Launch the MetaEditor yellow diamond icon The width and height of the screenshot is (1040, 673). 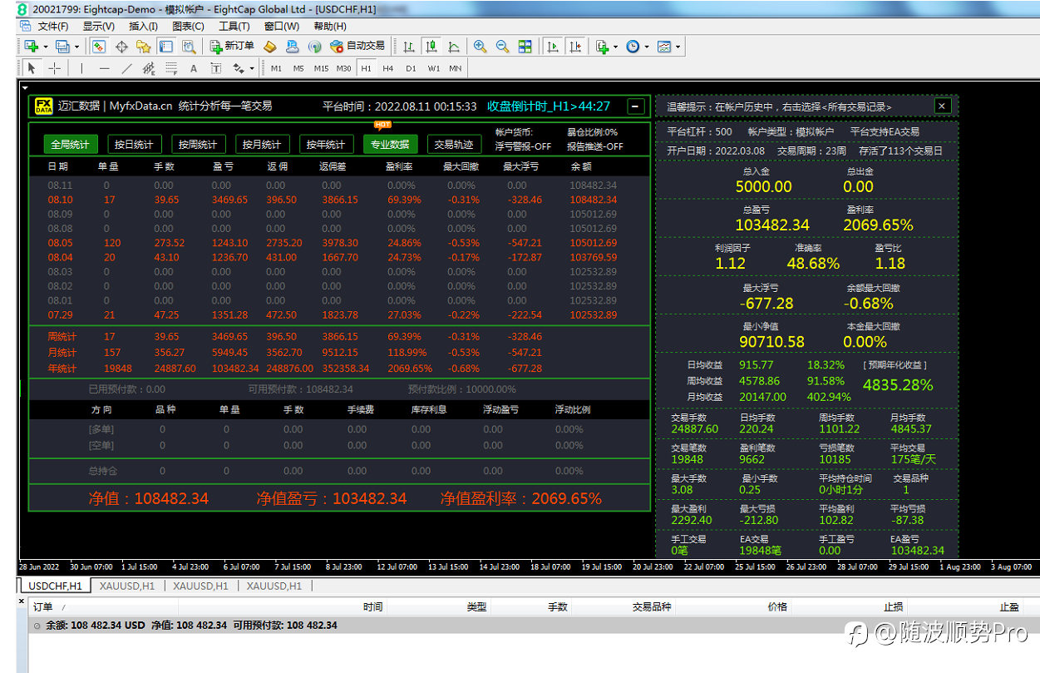270,47
